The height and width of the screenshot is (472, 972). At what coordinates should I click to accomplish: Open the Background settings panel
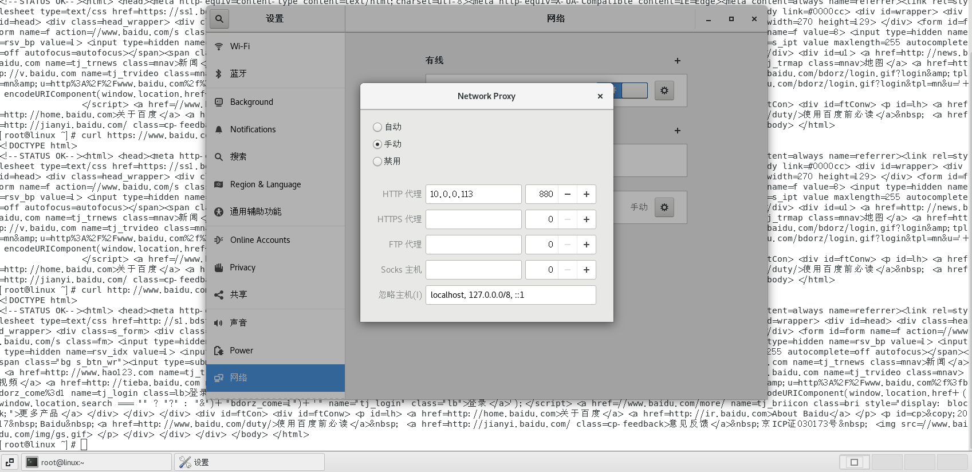click(276, 102)
